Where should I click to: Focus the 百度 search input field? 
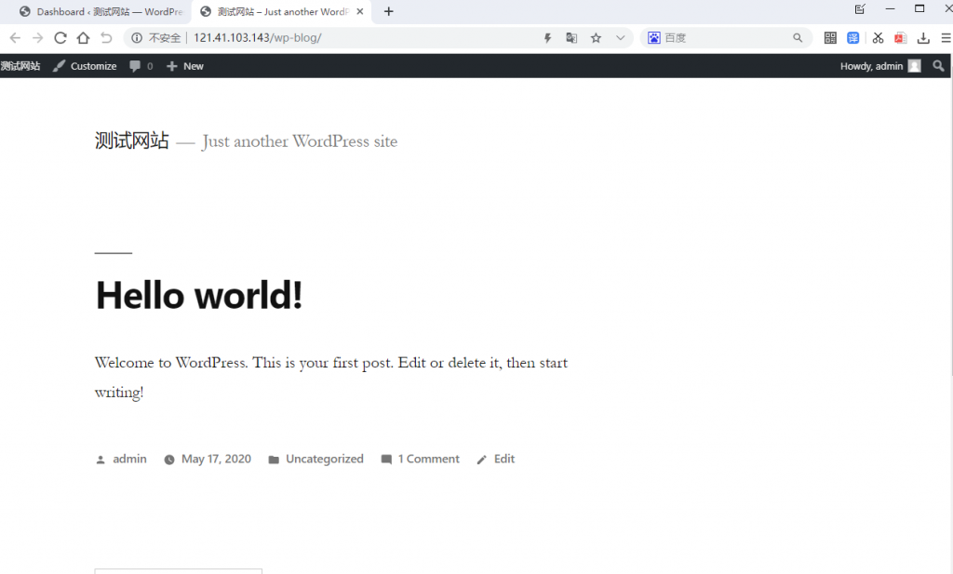click(x=726, y=37)
